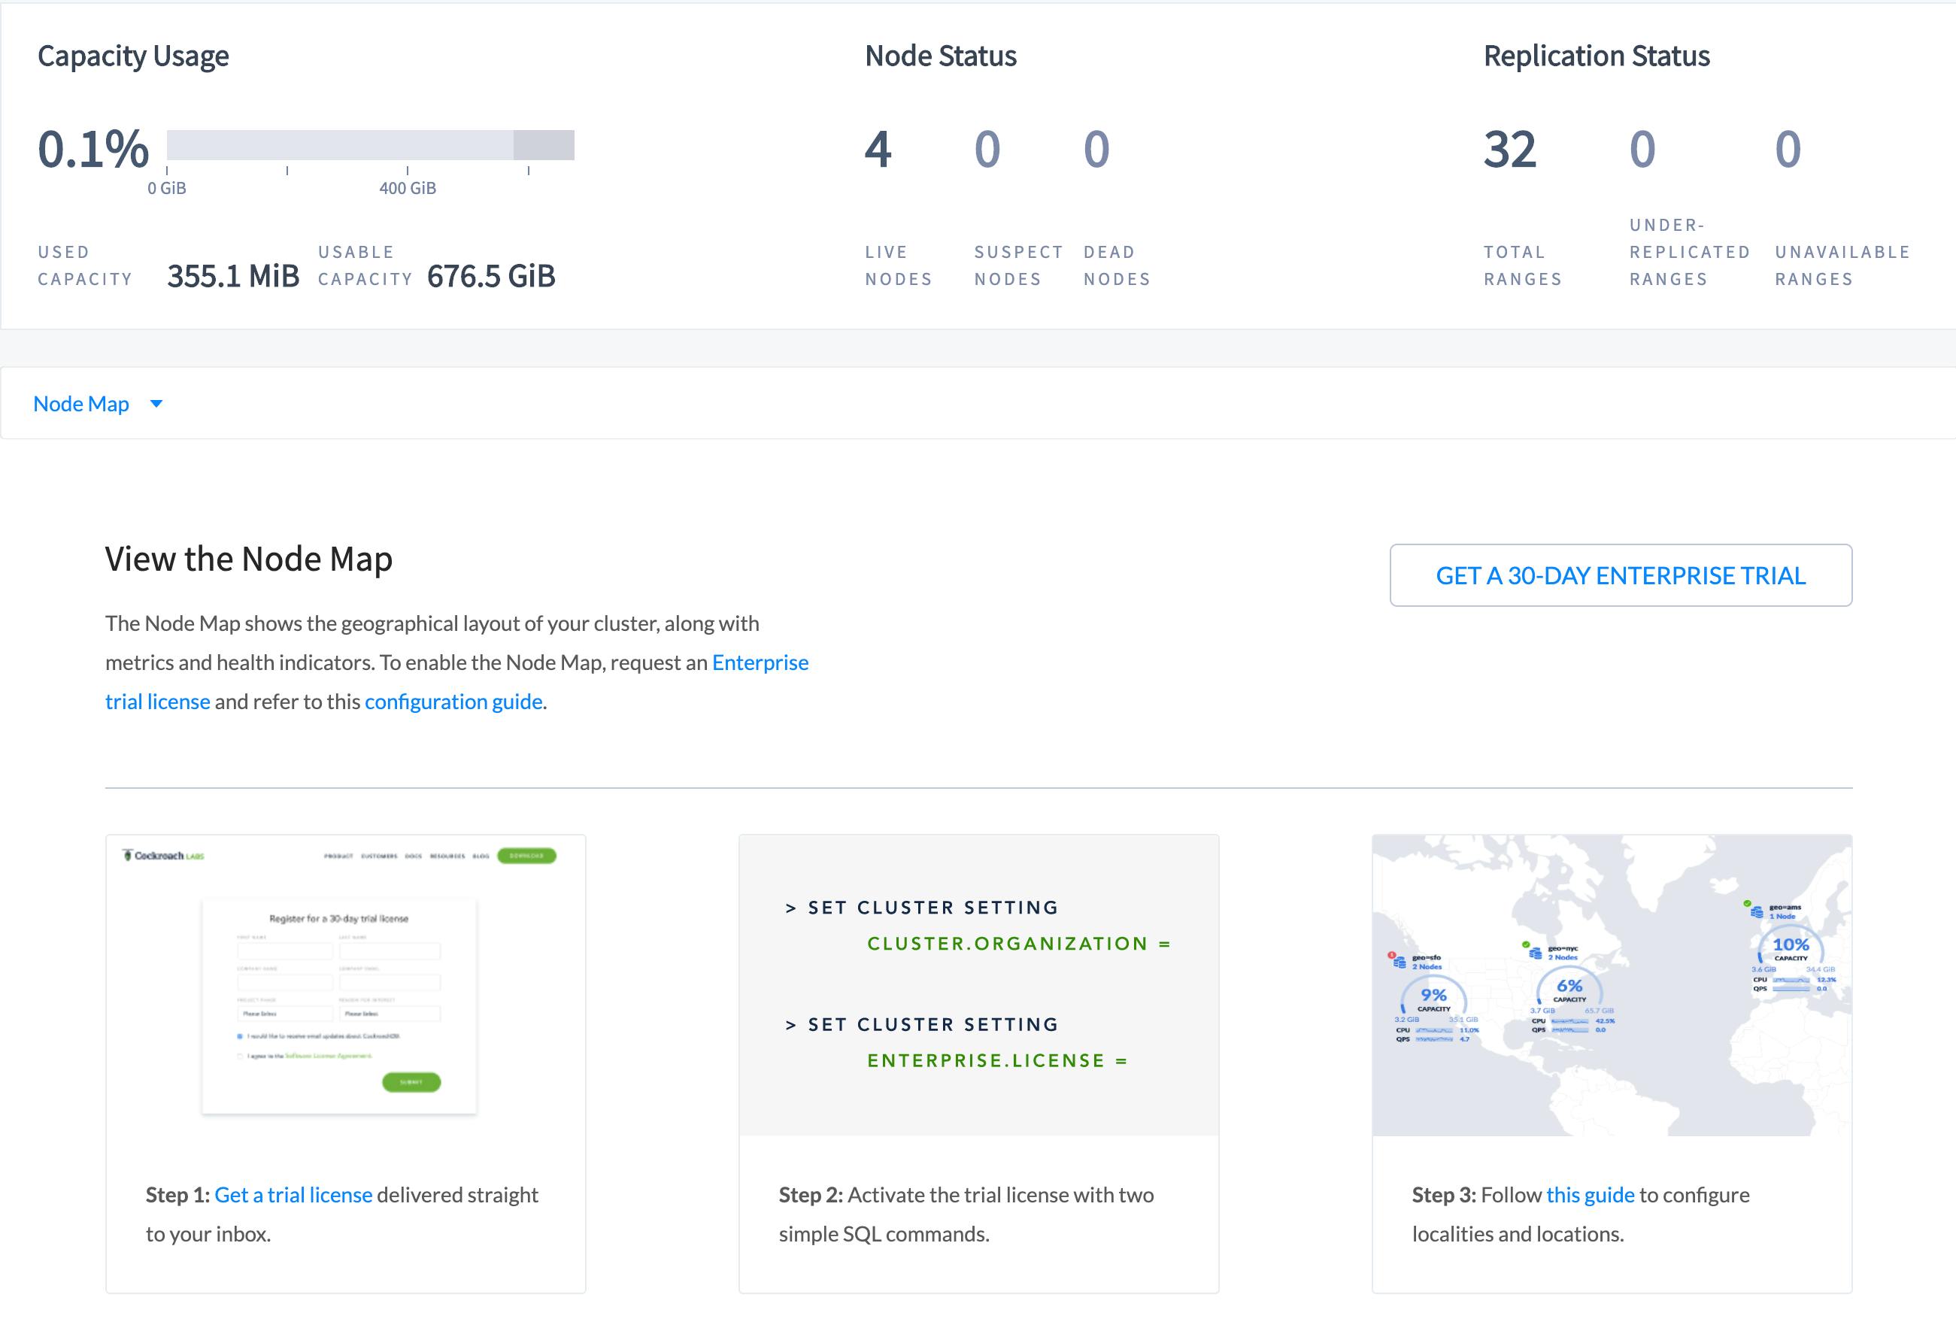Click the green check badge on geo=ams
This screenshot has height=1337, width=1956.
1747,904
